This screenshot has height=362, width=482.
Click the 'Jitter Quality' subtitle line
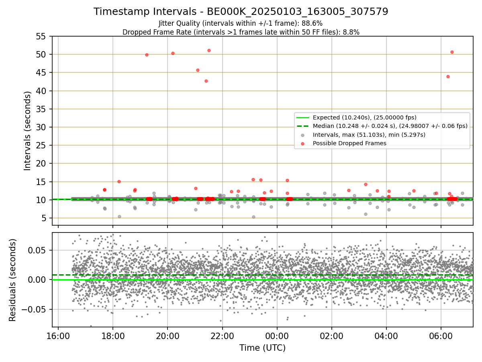coord(241,23)
